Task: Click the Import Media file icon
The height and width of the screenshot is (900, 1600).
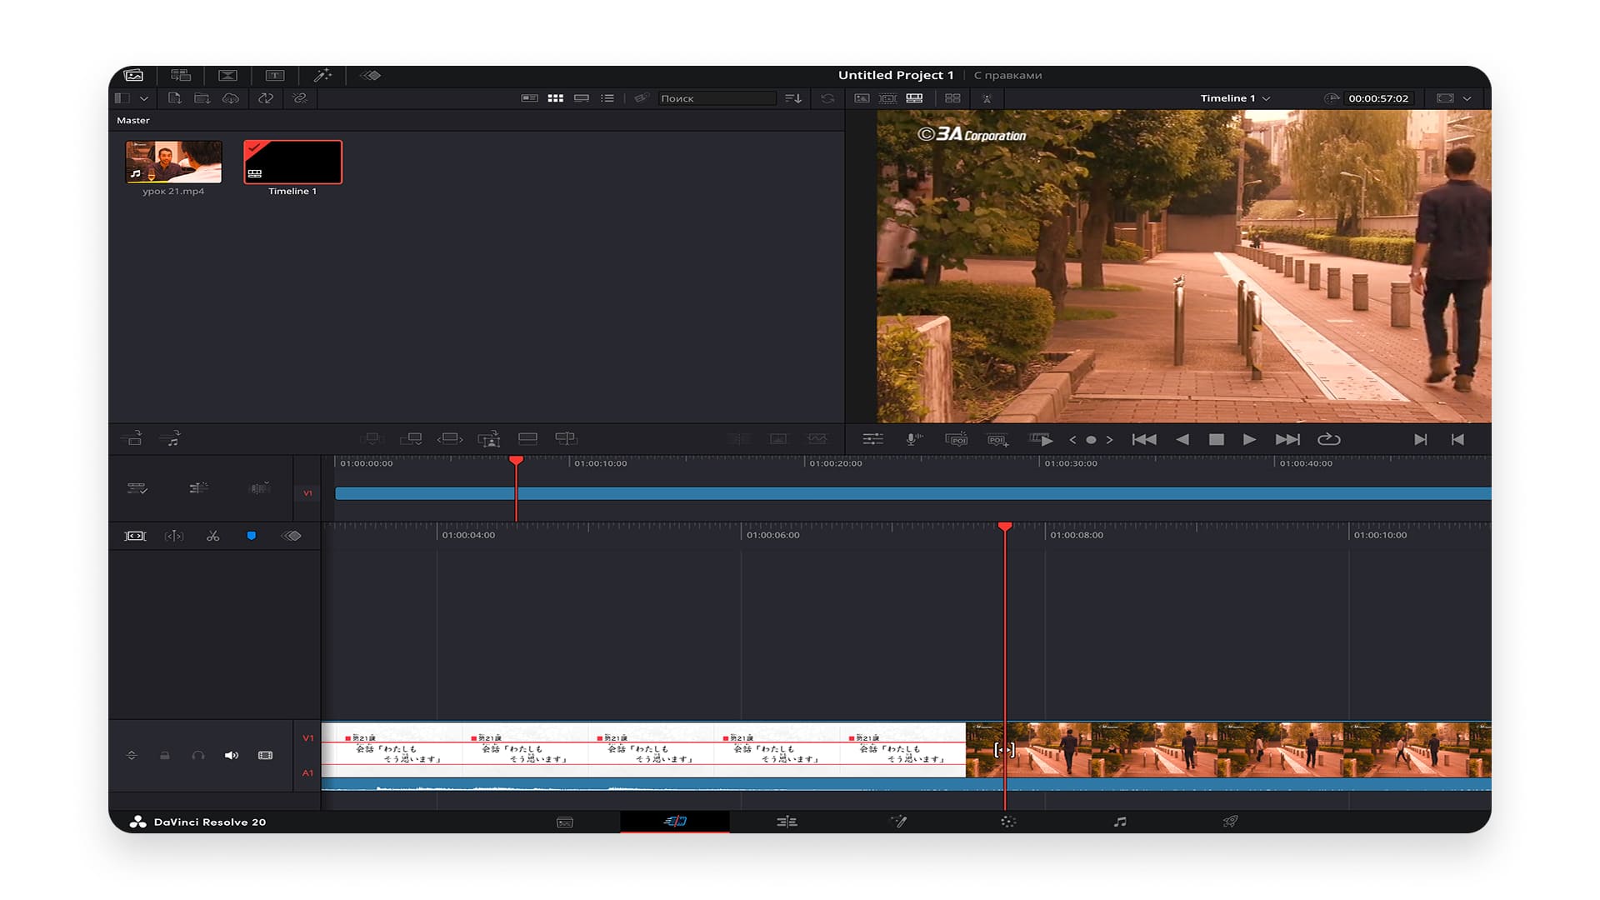Action: coord(174,98)
